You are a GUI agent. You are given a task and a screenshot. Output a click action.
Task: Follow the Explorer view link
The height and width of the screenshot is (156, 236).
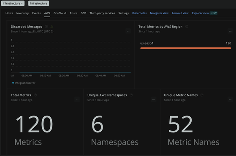click(x=201, y=13)
